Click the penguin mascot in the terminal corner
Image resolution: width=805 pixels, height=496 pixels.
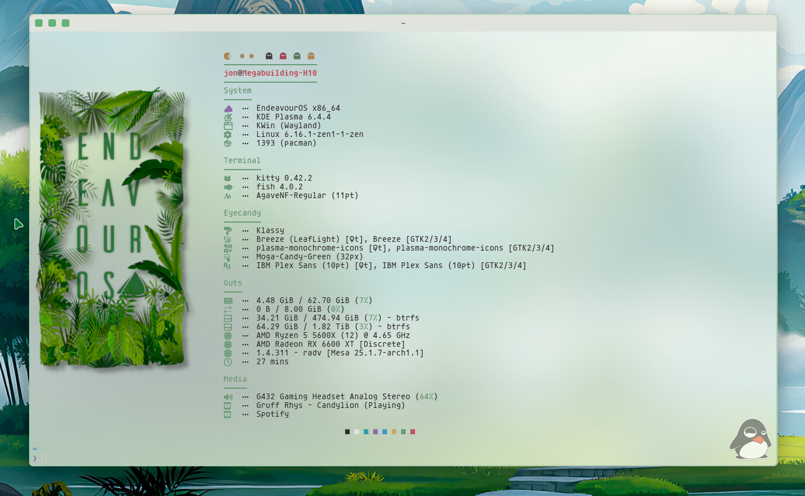[x=751, y=439]
